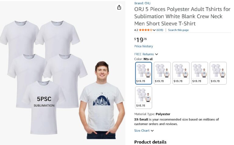This screenshot has width=234, height=145.
Task: Click the Product details heading
Action: click(x=151, y=142)
